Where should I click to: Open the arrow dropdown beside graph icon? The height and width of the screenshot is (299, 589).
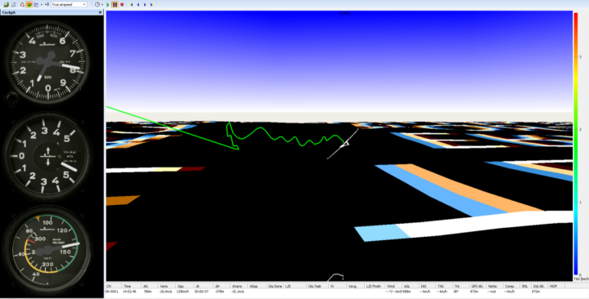click(42, 5)
